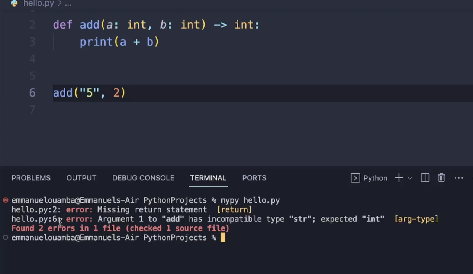Screen dimensions: 473x274
Task: Select the PORTS tab
Action: (254, 178)
